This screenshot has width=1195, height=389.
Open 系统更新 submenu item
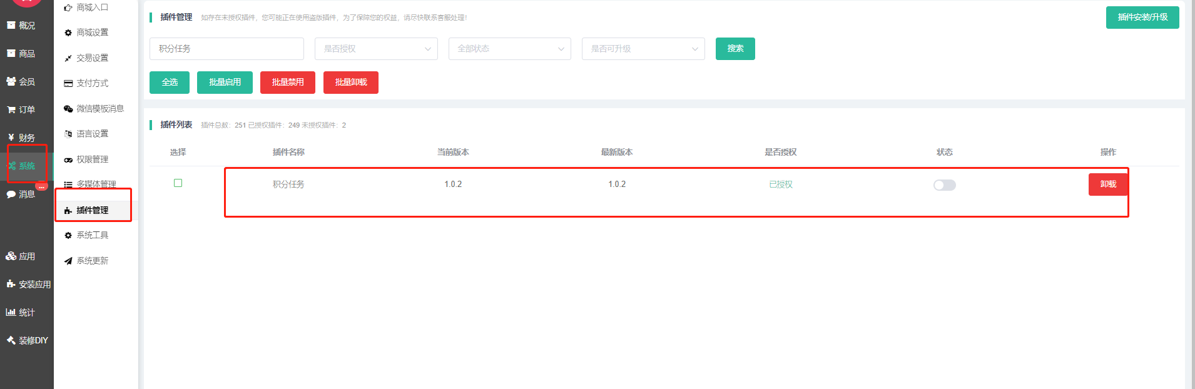point(92,261)
